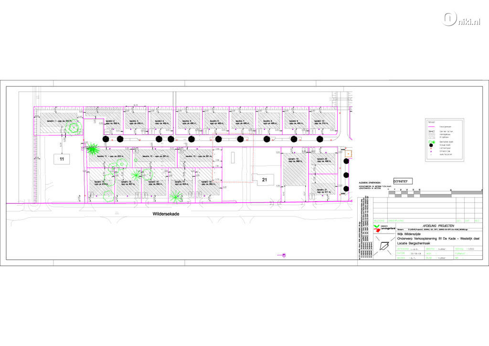
Task: Click the building box labeled 11
Action: (x=62, y=159)
